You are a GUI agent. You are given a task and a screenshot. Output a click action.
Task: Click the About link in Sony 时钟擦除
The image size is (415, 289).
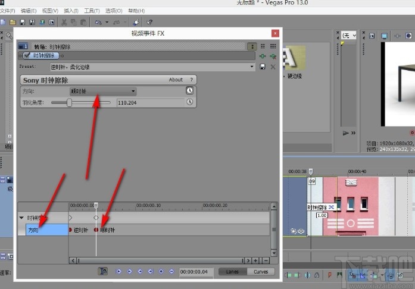point(176,80)
